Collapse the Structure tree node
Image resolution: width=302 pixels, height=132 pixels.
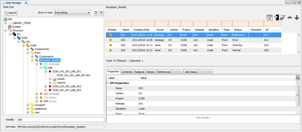[x=5, y=30]
